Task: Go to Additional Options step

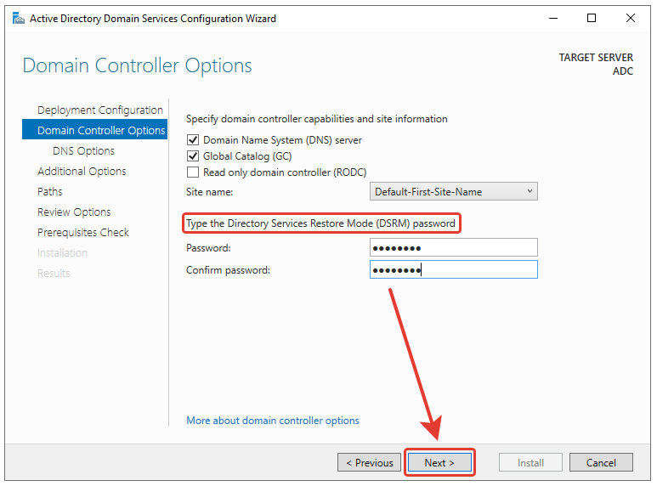Action: (82, 172)
